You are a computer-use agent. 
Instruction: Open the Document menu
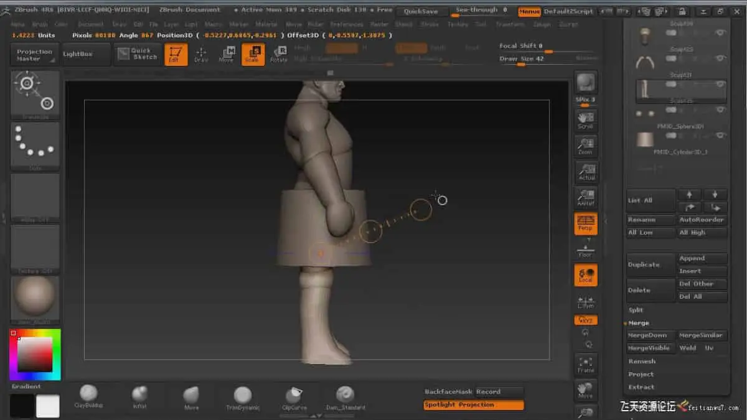pos(90,24)
